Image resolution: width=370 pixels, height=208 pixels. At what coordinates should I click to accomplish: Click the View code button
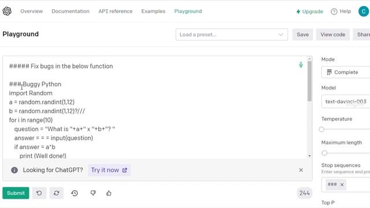pos(333,35)
